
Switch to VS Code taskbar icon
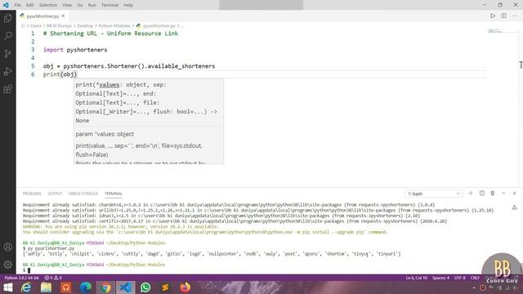(x=125, y=287)
